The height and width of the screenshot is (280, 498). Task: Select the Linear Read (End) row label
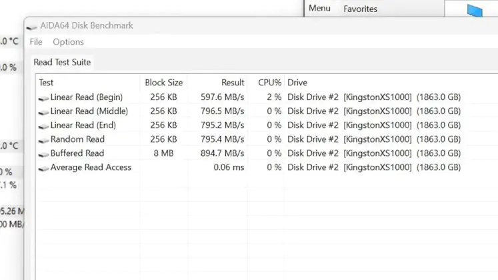pos(83,125)
